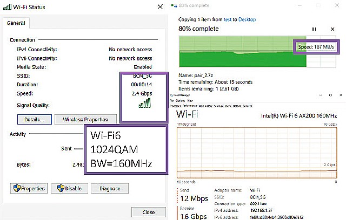Image resolution: width=346 pixels, height=220 pixels.
Task: Open the 'test' source folder link
Action: (x=227, y=19)
